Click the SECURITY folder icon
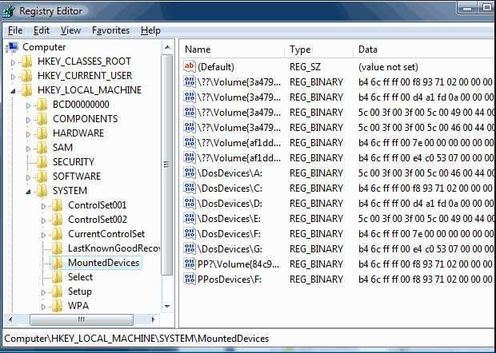This screenshot has height=353, width=496. point(42,162)
